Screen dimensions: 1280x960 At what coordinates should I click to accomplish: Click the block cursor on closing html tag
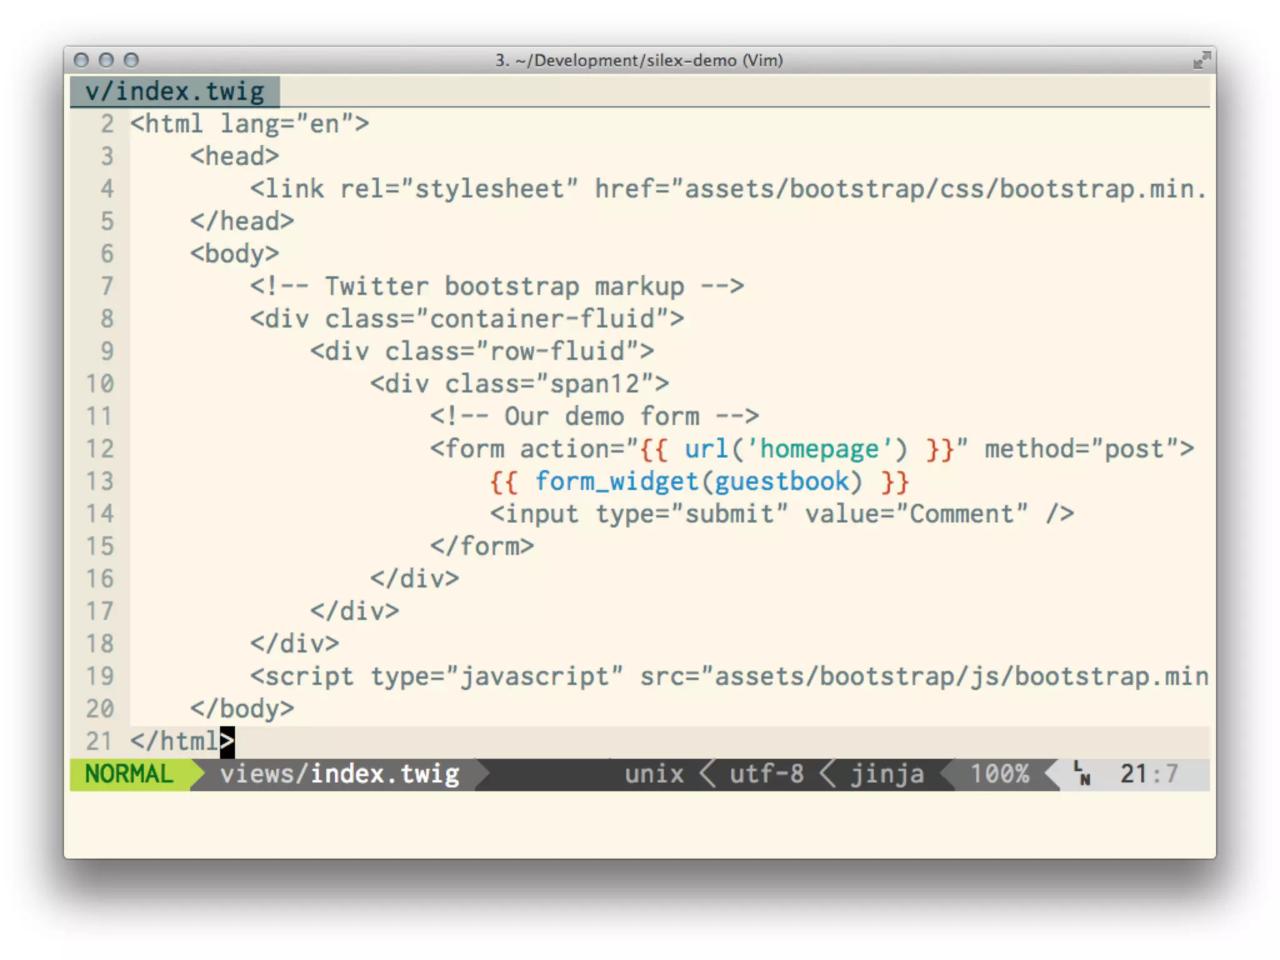[227, 741]
